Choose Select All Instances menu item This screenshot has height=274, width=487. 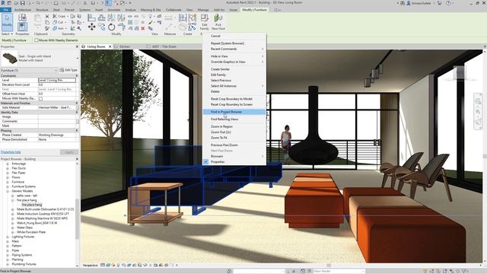tap(234, 86)
